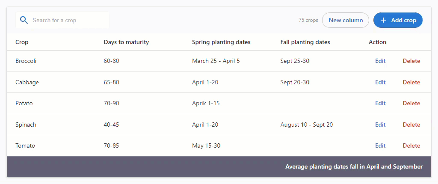Viewport: 438px width, 184px height.
Task: Select the Days to maturity column header
Action: click(x=126, y=42)
